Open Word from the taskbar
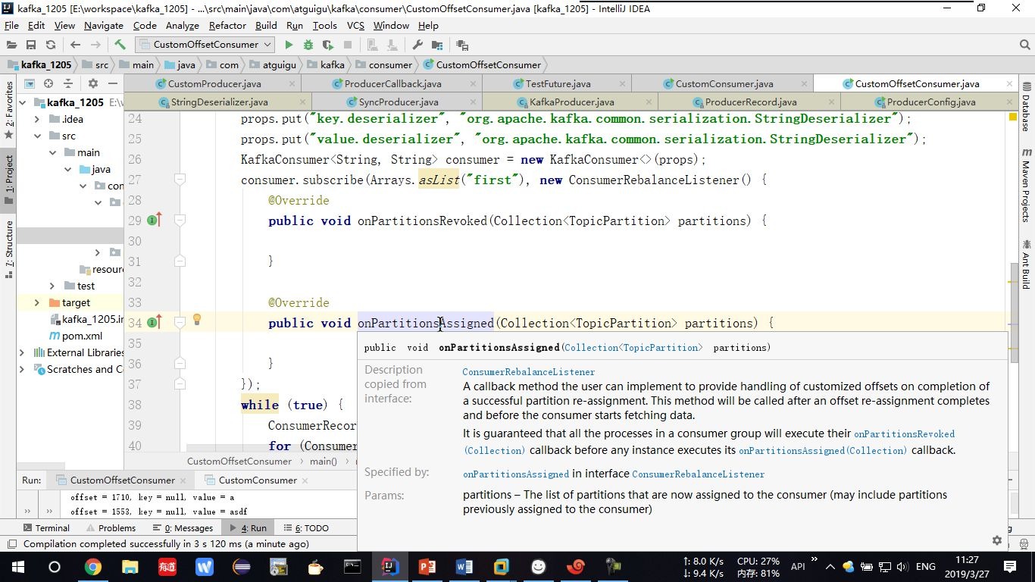1035x582 pixels. click(x=464, y=567)
